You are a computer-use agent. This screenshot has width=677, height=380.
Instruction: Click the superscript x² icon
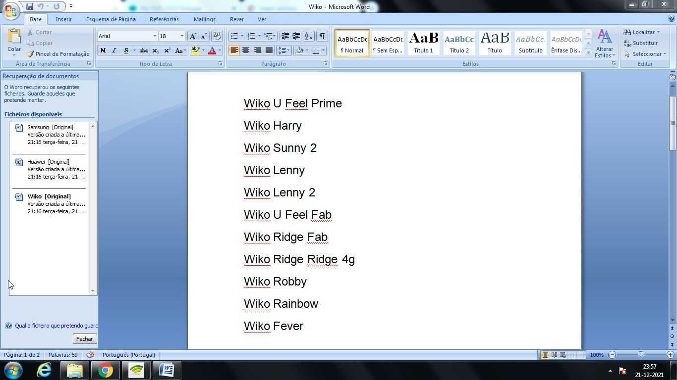coord(167,50)
